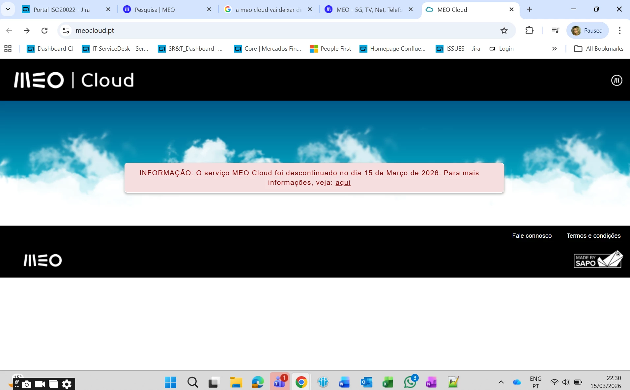Reload the meocloud.pt page
The height and width of the screenshot is (390, 630).
tap(44, 31)
